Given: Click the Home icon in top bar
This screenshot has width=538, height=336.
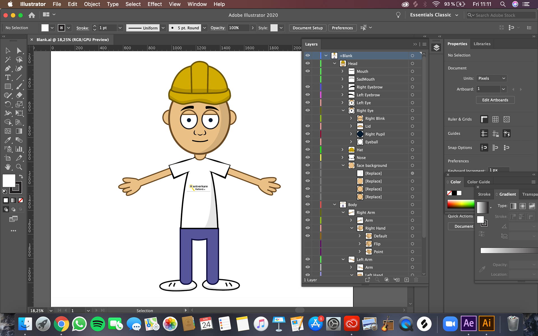Looking at the screenshot, I should click(x=32, y=15).
